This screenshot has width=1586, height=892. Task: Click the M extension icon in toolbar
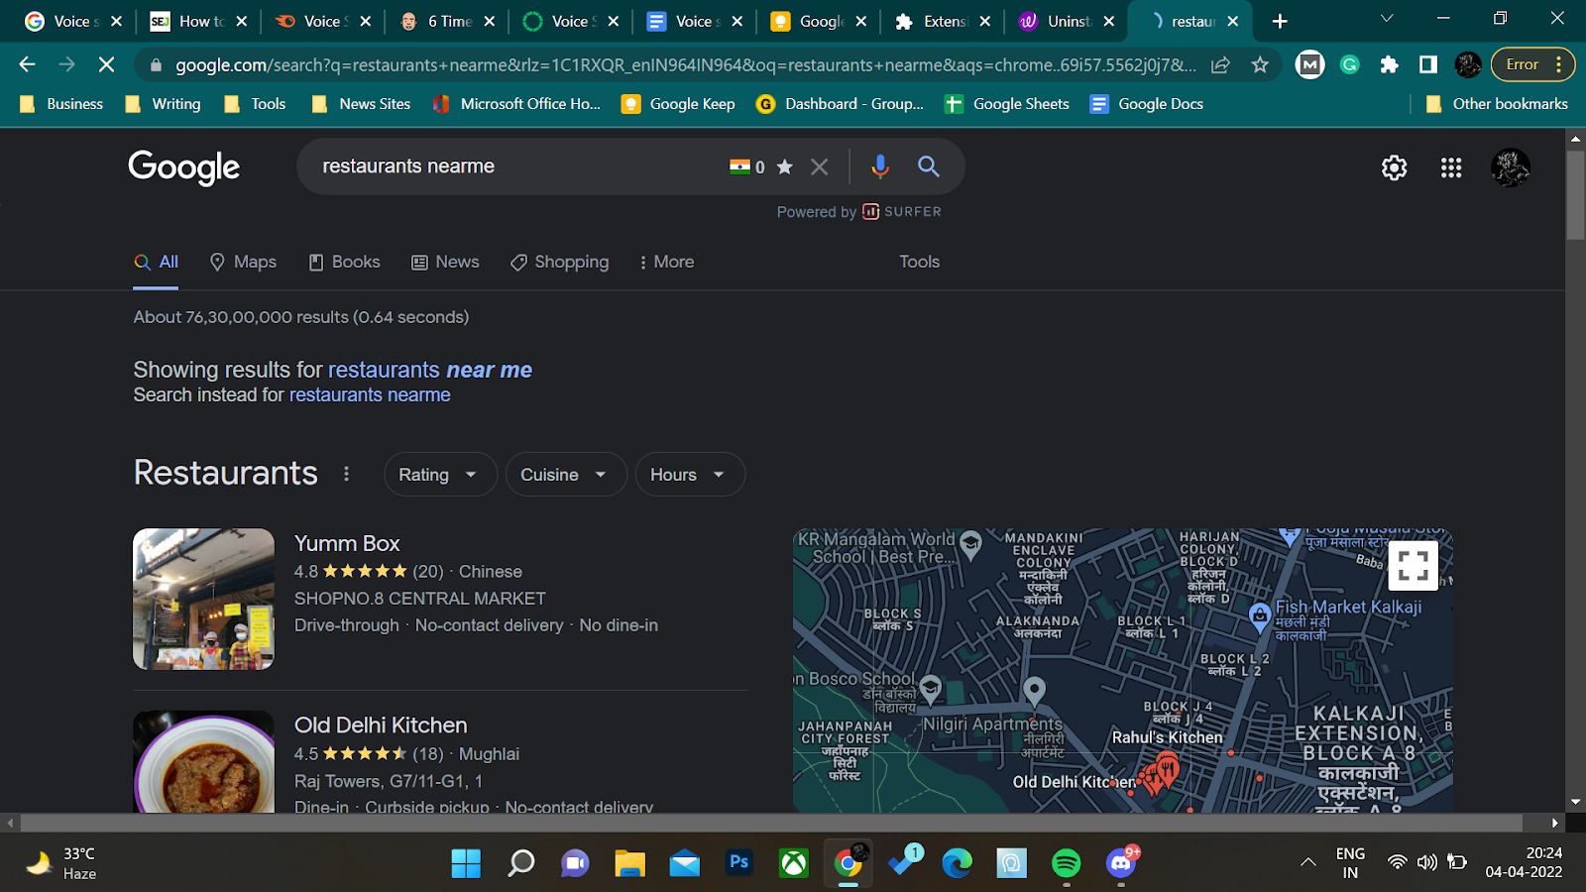click(1309, 64)
